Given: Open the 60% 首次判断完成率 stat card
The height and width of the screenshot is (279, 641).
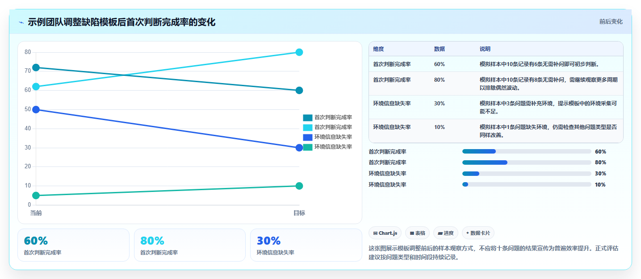Looking at the screenshot, I should [x=73, y=245].
